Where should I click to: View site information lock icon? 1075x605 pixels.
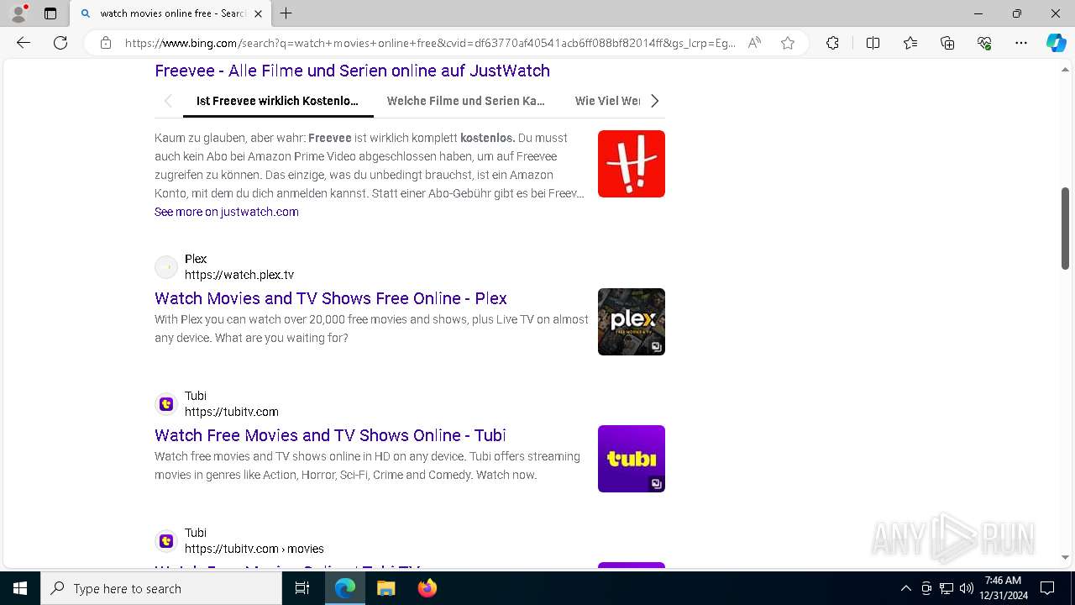(x=106, y=43)
